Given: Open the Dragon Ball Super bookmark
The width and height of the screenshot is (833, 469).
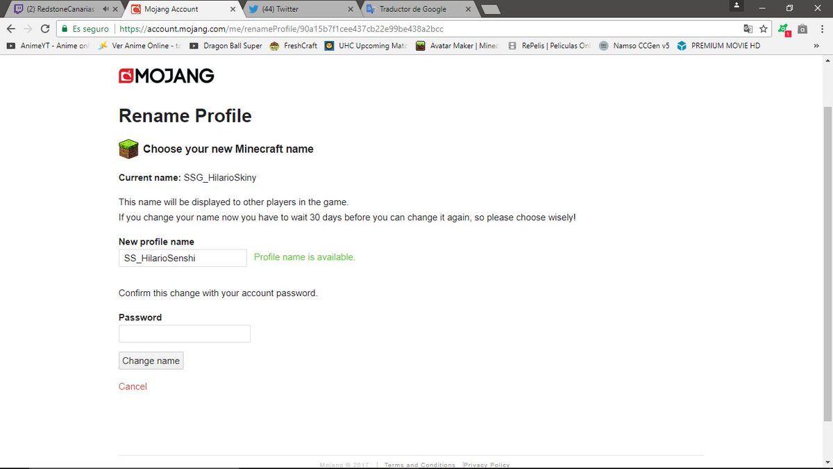Looking at the screenshot, I should coord(226,46).
